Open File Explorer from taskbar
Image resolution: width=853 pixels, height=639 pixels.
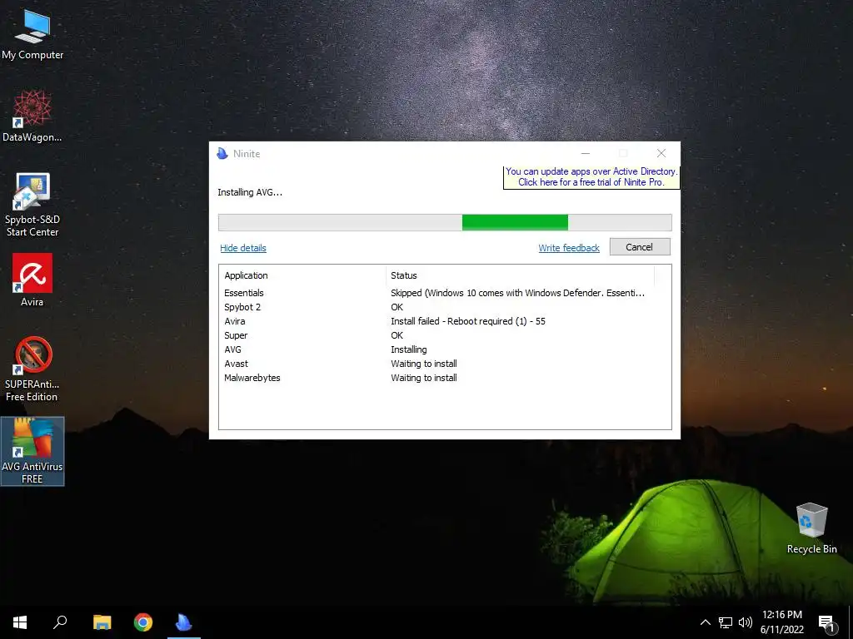[x=102, y=622]
